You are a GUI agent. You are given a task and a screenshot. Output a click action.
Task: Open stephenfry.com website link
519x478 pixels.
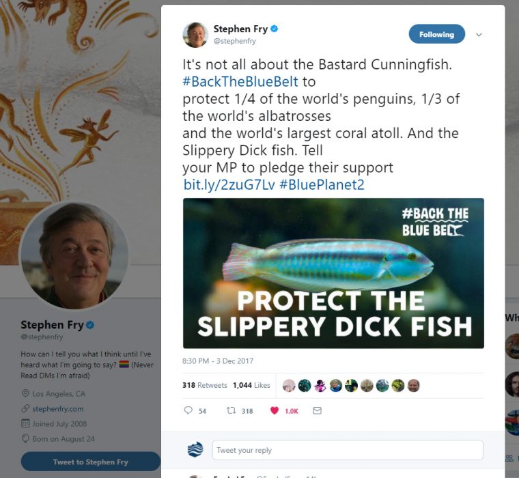click(58, 409)
